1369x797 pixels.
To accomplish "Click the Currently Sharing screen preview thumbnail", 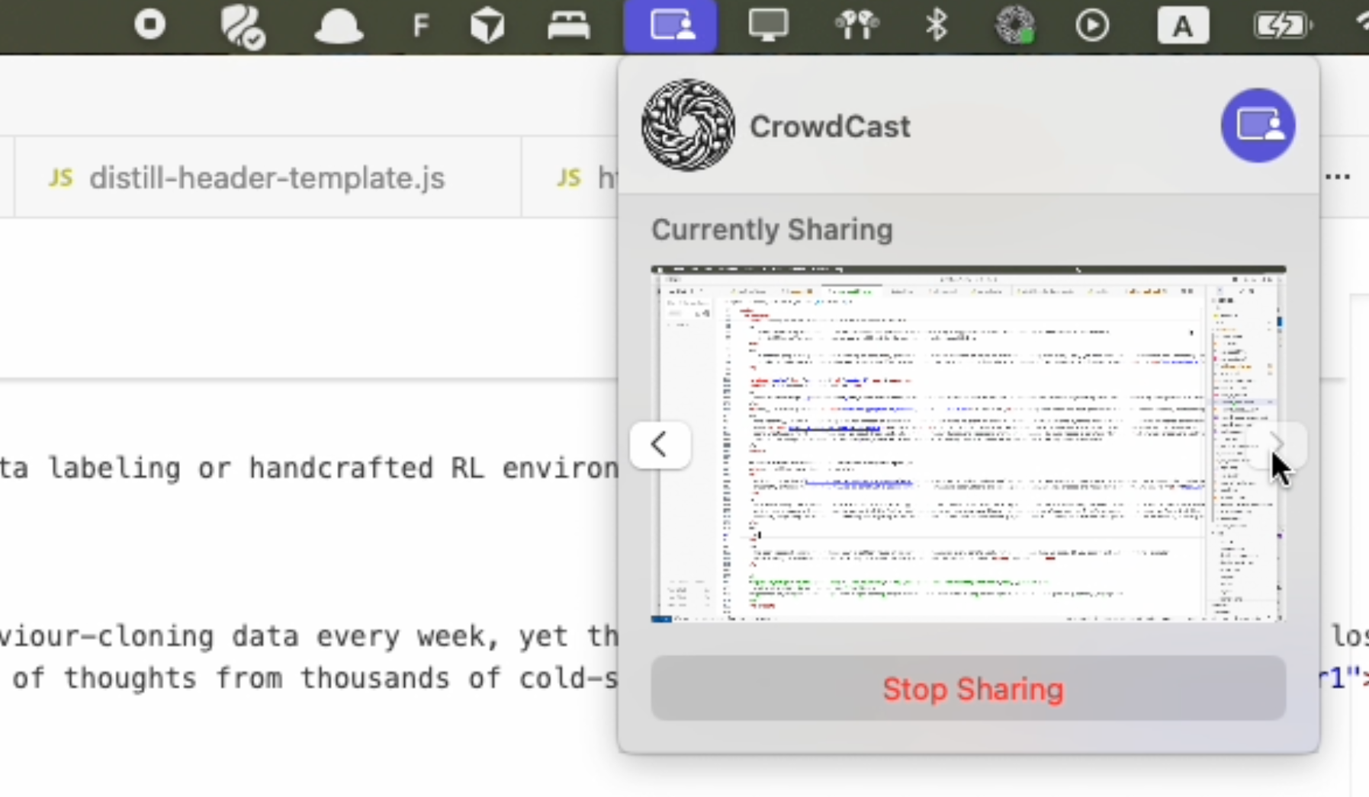I will point(967,444).
